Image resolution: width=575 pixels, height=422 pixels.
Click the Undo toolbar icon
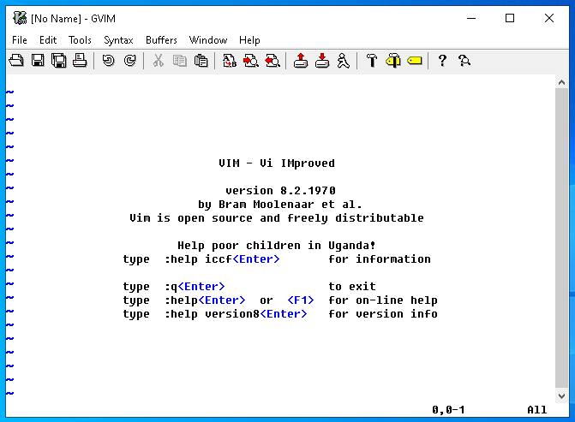pyautogui.click(x=109, y=61)
